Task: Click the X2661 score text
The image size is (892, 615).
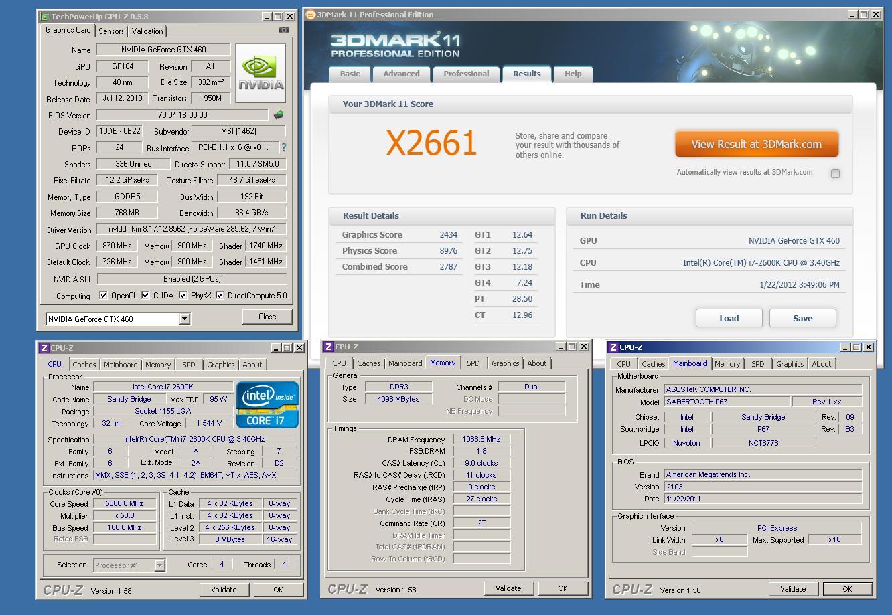Action: [431, 143]
